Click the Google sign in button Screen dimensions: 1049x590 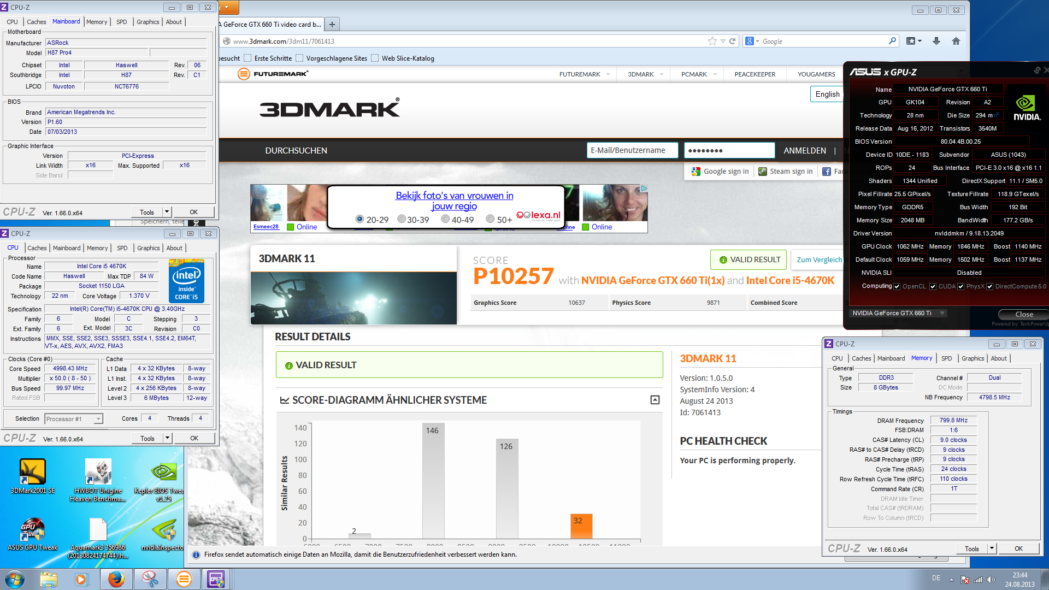[x=720, y=172]
